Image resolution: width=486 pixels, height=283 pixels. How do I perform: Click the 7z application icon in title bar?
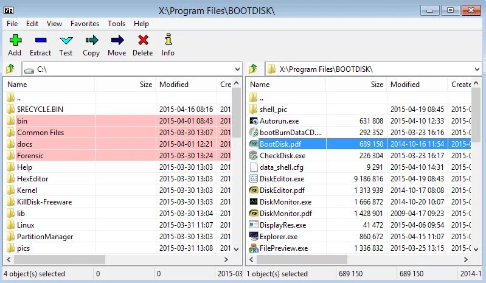9,10
